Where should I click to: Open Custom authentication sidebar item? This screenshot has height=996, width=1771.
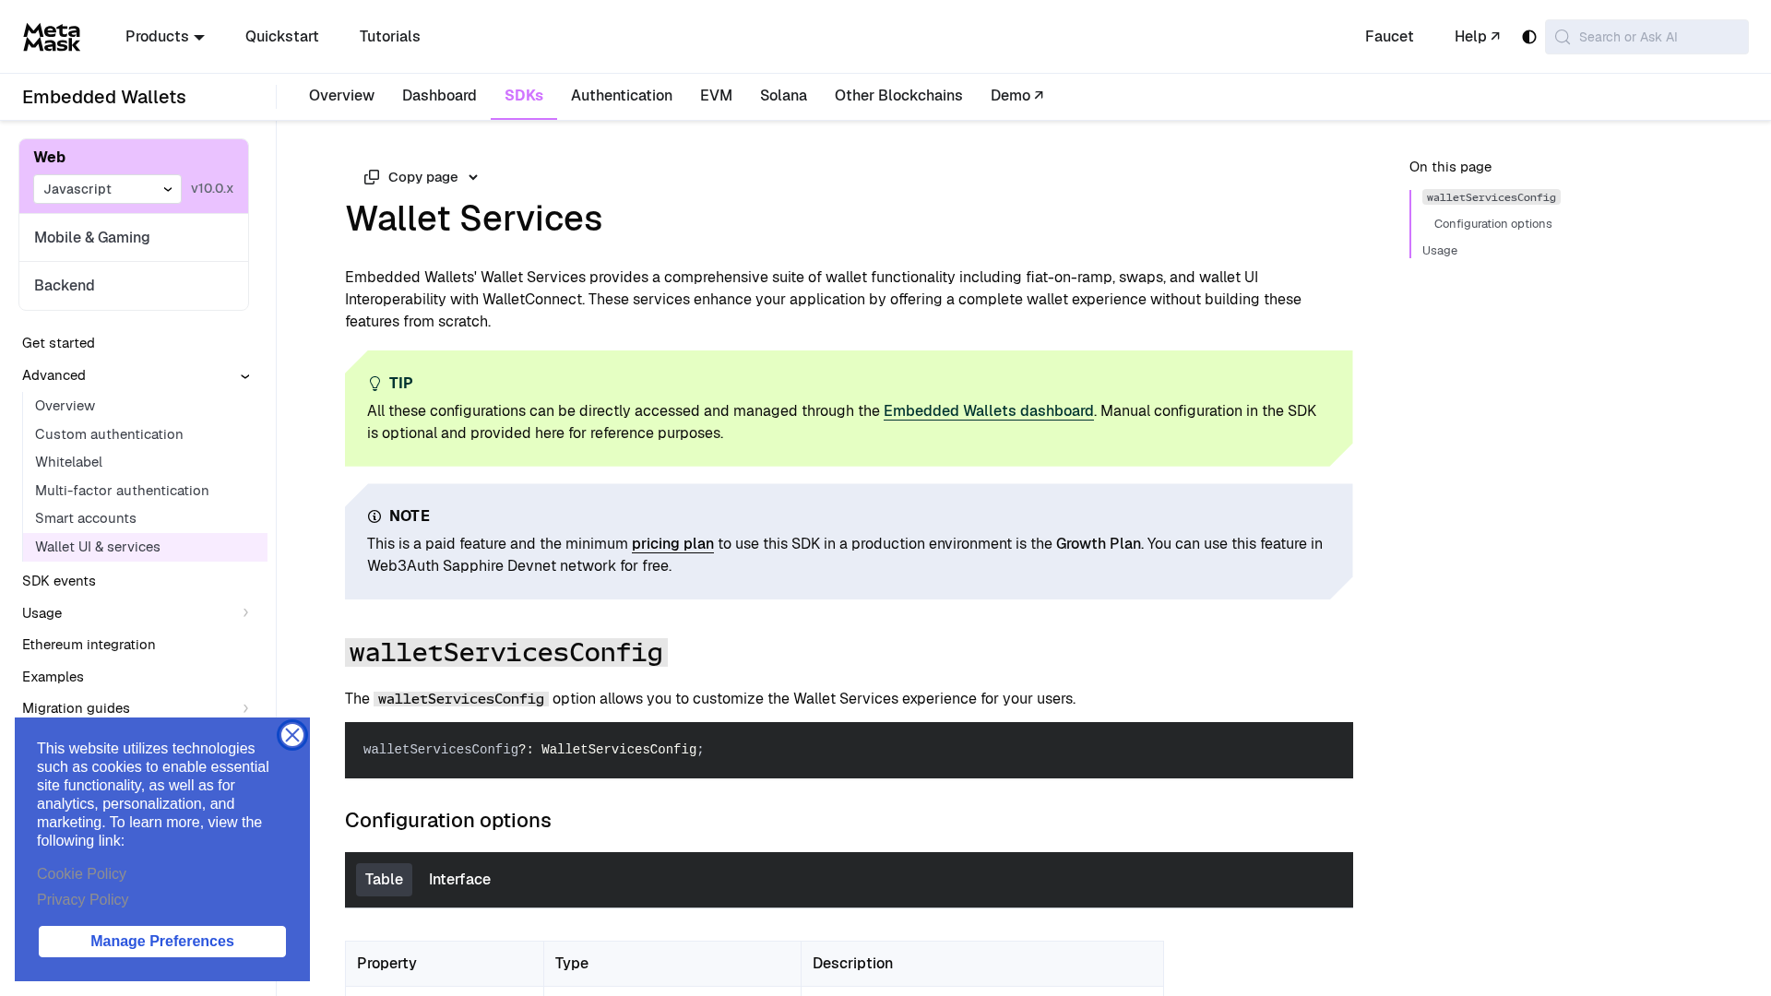(x=109, y=434)
